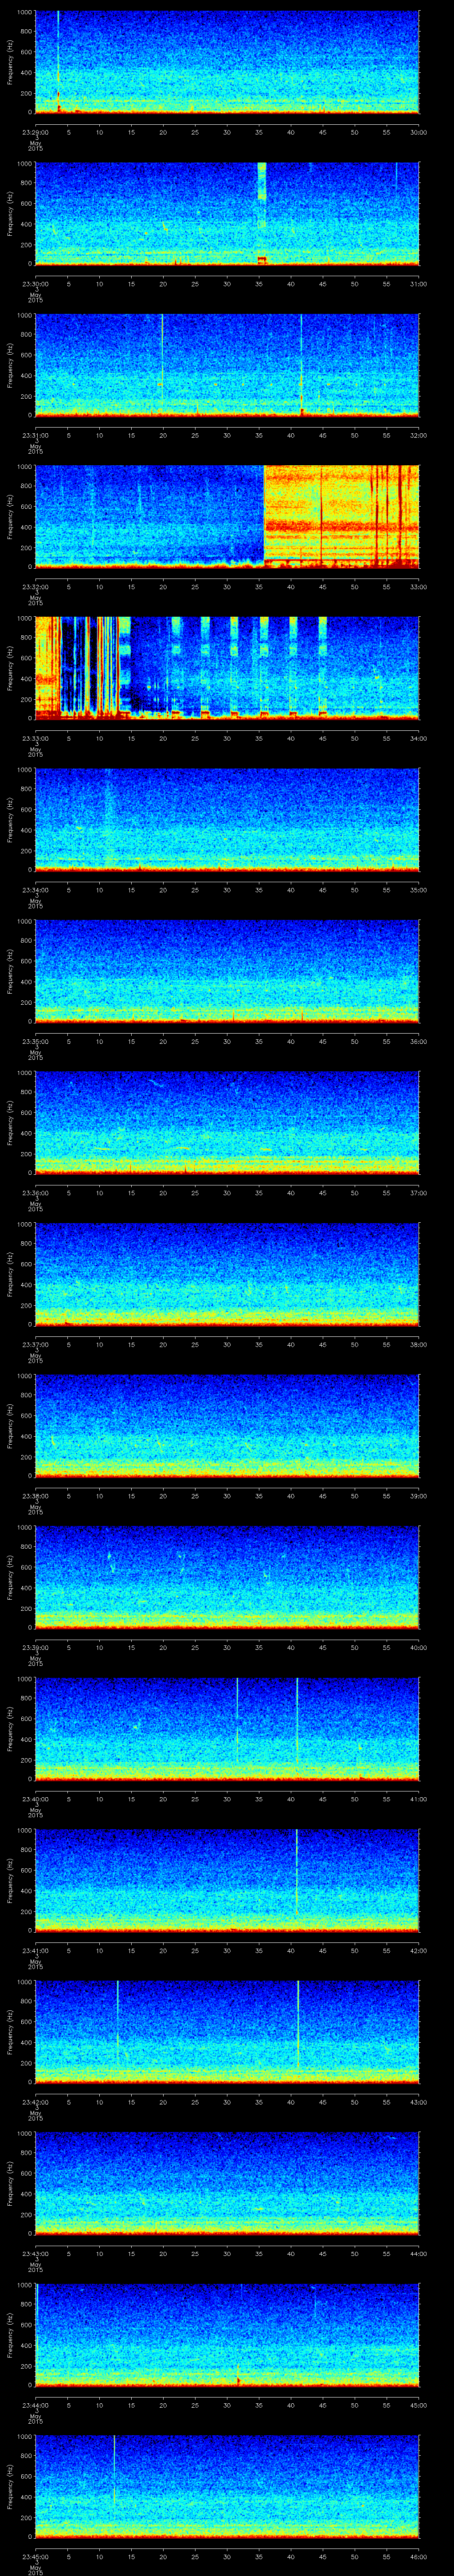
Task: Click the 23:35:00 start time label
Action: pos(35,1041)
